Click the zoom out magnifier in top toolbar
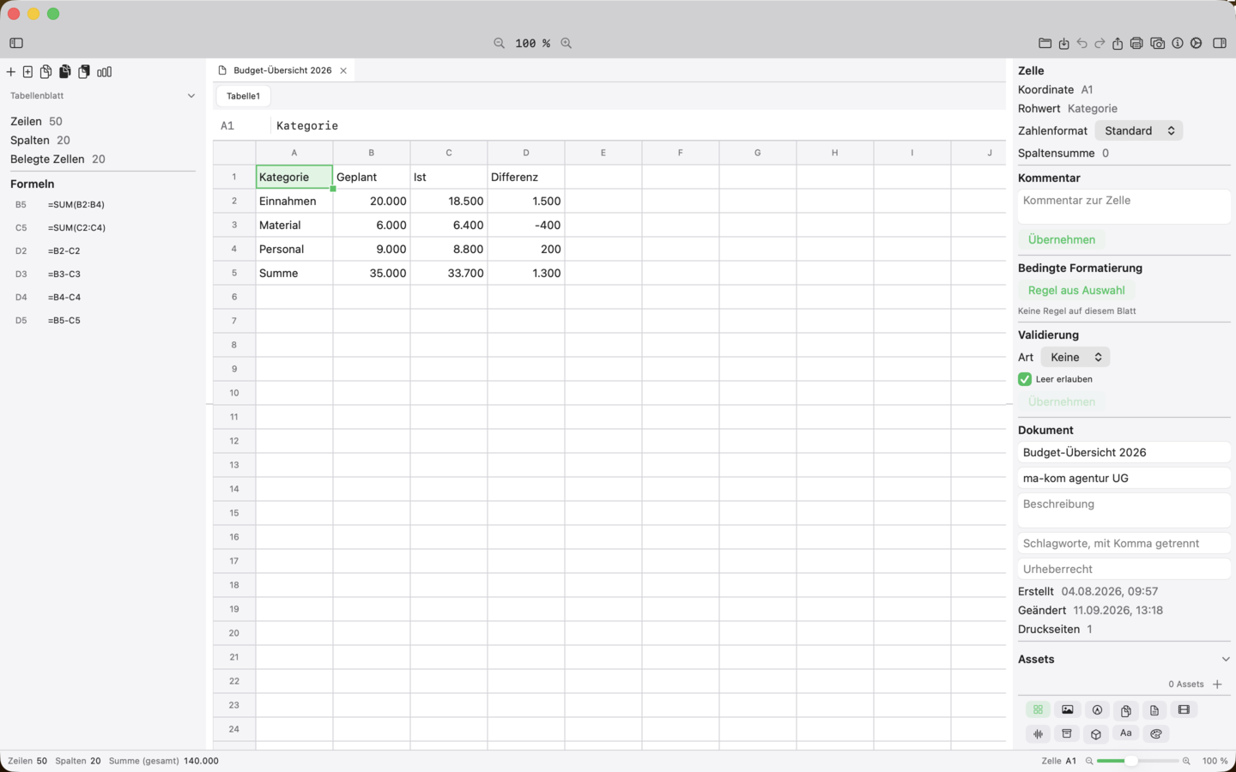1236x772 pixels. pos(499,43)
